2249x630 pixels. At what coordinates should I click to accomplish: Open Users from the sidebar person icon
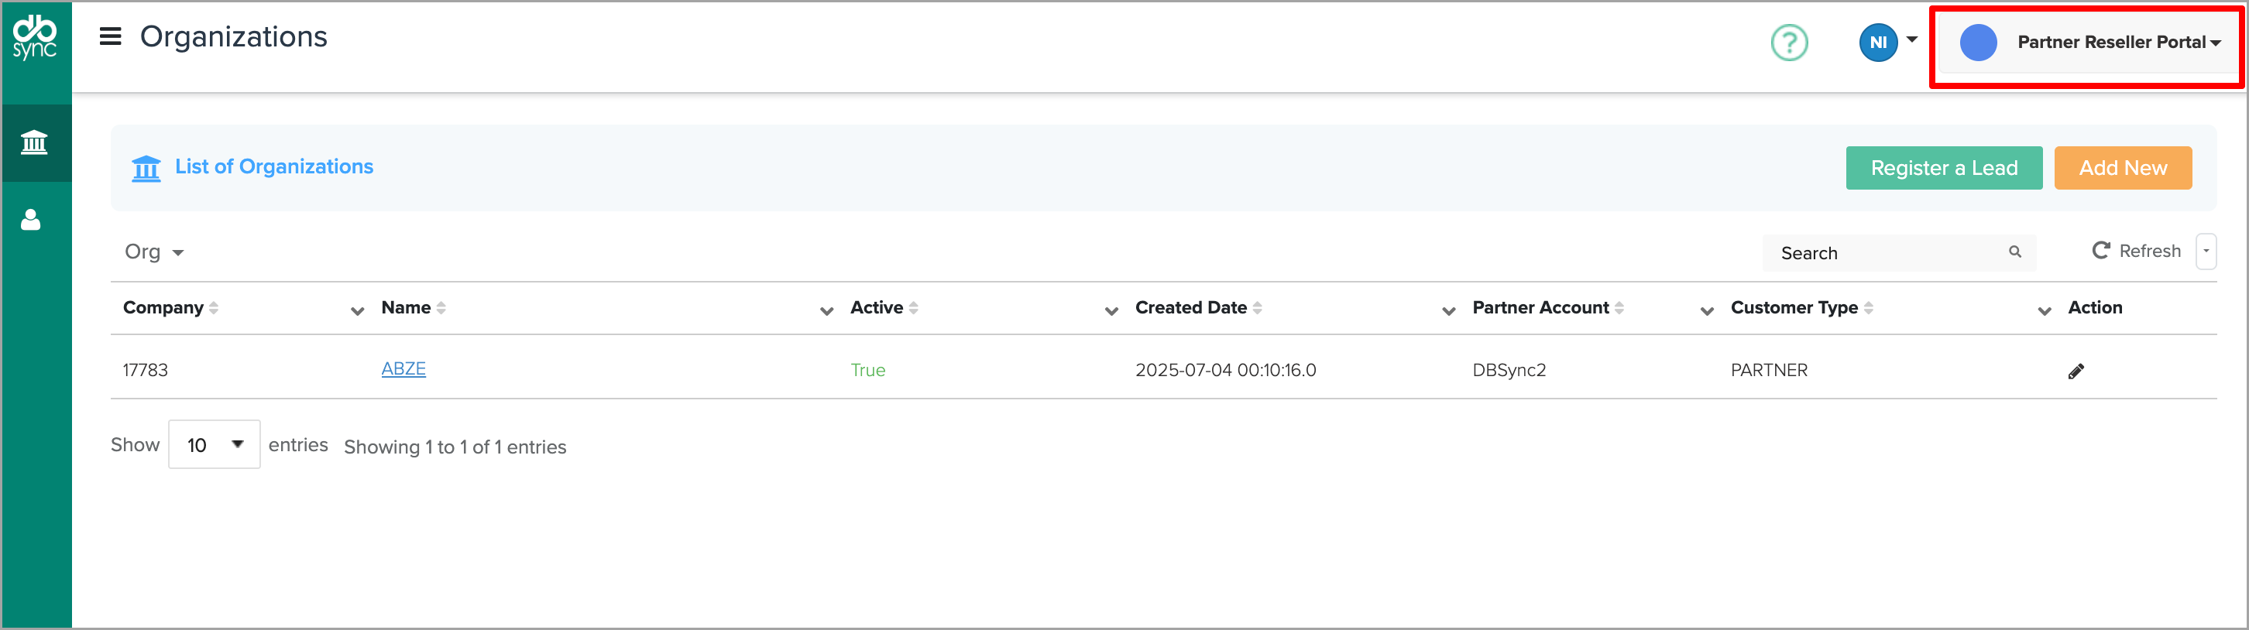click(32, 220)
